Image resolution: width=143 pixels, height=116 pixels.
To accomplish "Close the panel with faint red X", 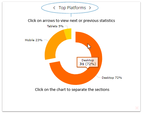I will (x=137, y=108).
